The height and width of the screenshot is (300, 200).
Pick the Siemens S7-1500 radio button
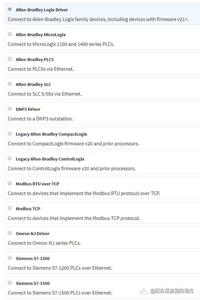click(10, 283)
